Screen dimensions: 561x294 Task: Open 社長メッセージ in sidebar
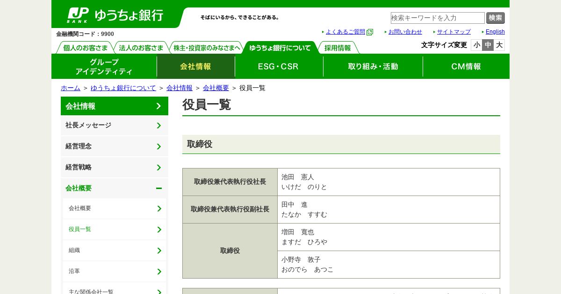pos(115,126)
